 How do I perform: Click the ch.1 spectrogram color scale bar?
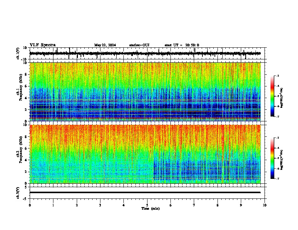(272, 96)
